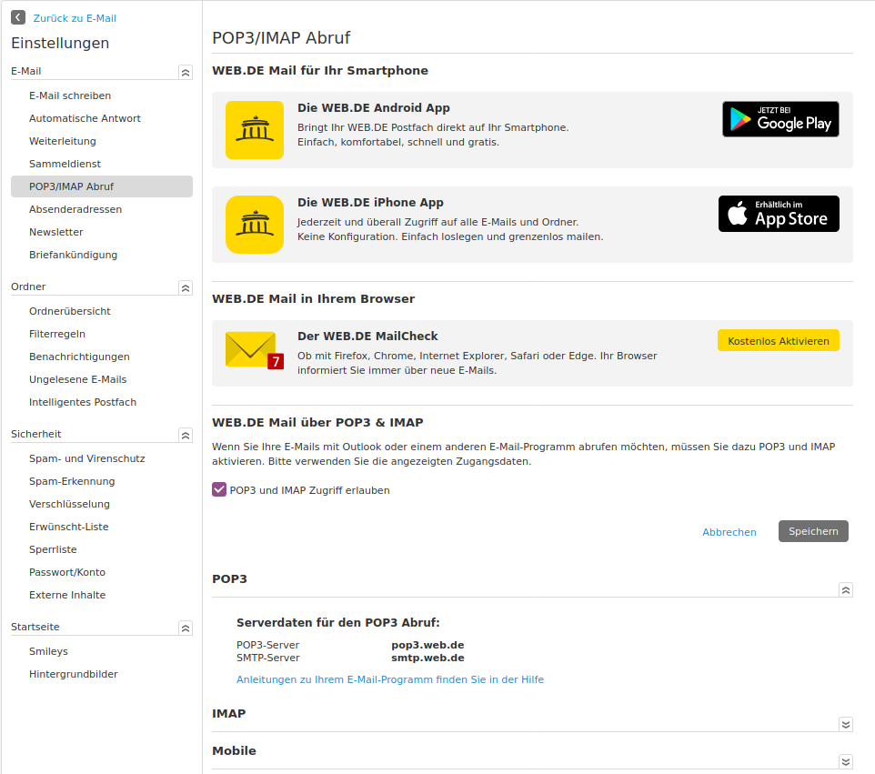Collapse the POP3 server data section
This screenshot has width=875, height=774.
[x=846, y=589]
